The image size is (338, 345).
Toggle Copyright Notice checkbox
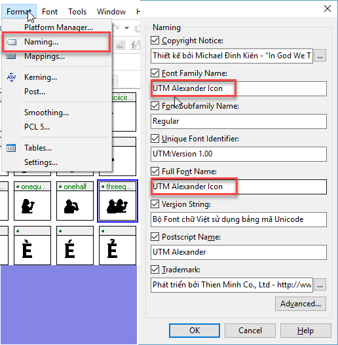click(x=155, y=41)
